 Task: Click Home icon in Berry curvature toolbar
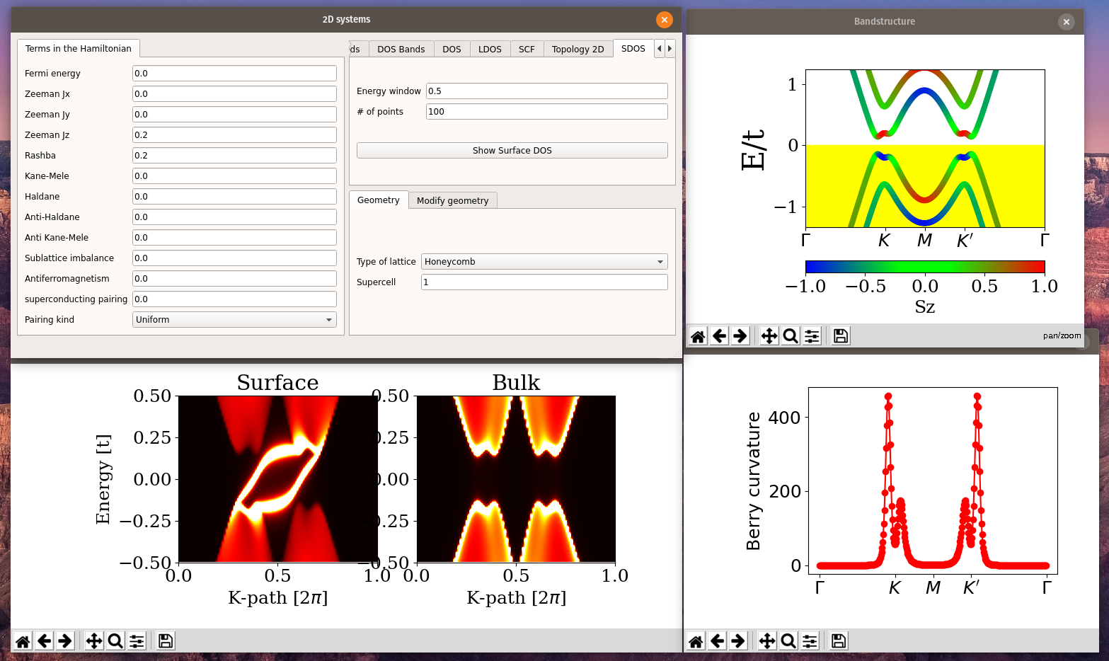[x=696, y=641]
